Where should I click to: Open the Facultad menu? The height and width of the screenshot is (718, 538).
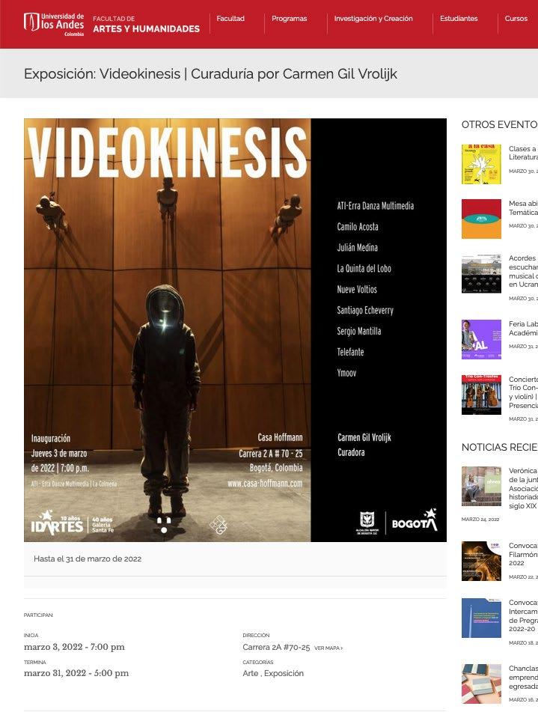(230, 19)
